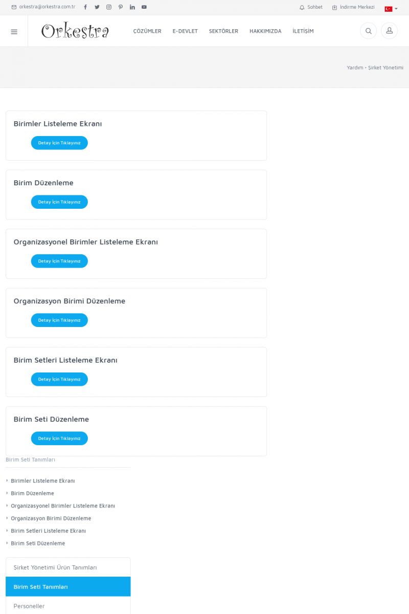Click the YouTube icon
Viewport: 409px width, 614px height.
click(x=144, y=7)
